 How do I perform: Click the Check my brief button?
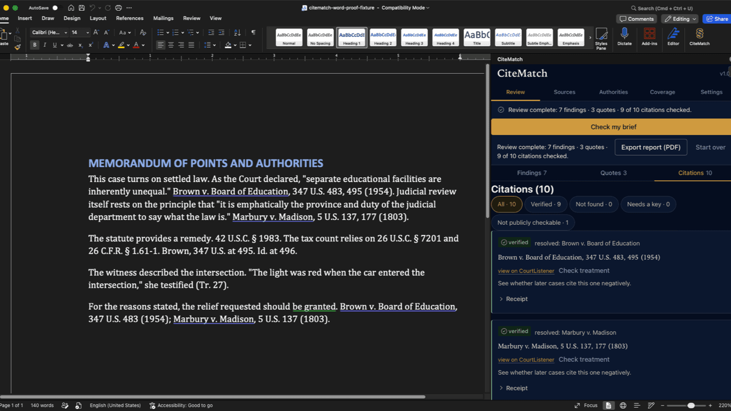(611, 127)
